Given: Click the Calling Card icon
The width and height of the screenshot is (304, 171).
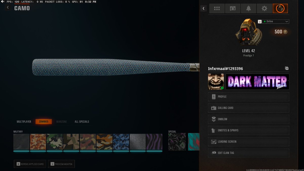Looking at the screenshot, I should point(214,108).
